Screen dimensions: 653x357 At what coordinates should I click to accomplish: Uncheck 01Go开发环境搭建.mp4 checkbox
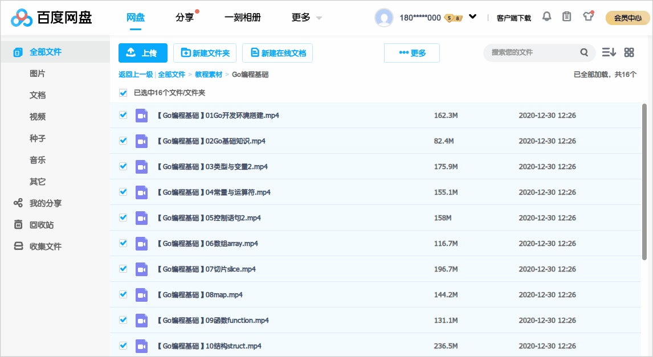(123, 115)
